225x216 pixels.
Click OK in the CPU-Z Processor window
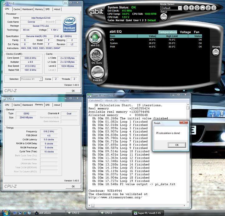[x=73, y=91]
